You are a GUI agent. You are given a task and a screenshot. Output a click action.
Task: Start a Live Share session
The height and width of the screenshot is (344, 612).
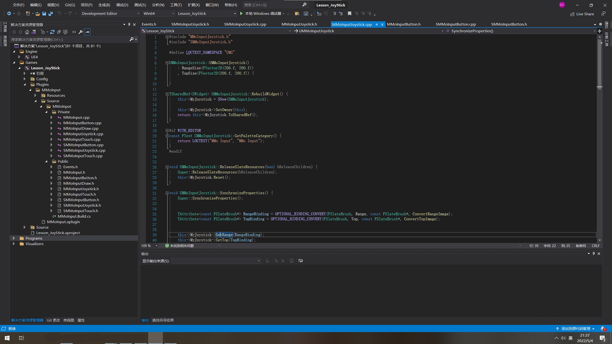click(x=582, y=14)
